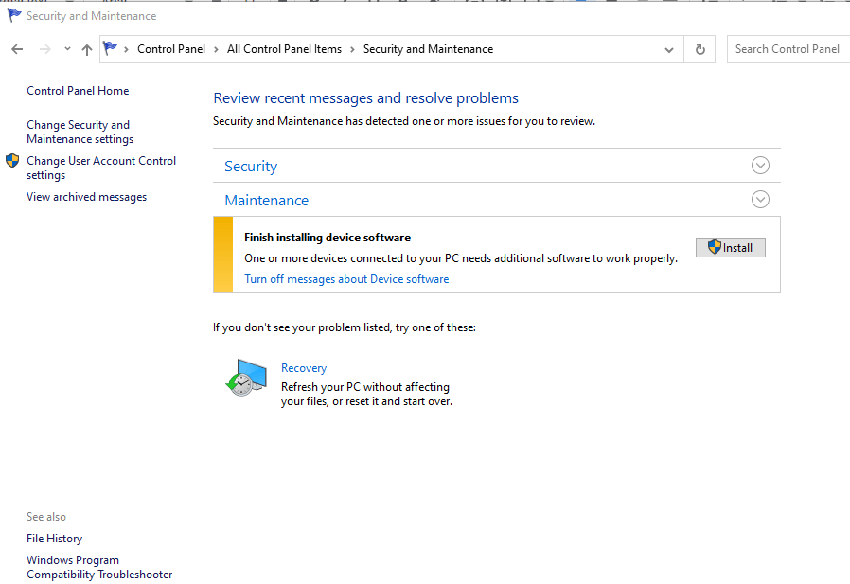Select Security and Maintenance breadcrumb

pyautogui.click(x=428, y=49)
